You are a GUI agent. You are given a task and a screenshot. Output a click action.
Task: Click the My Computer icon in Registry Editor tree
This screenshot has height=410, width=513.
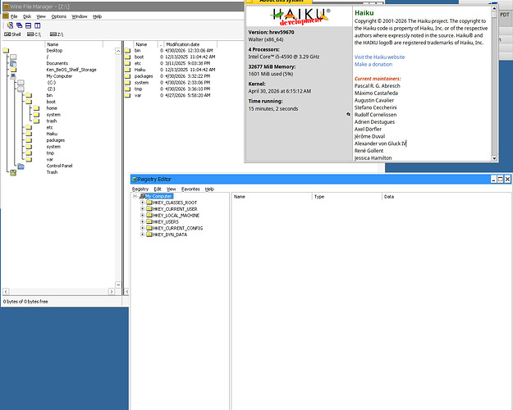tap(142, 196)
